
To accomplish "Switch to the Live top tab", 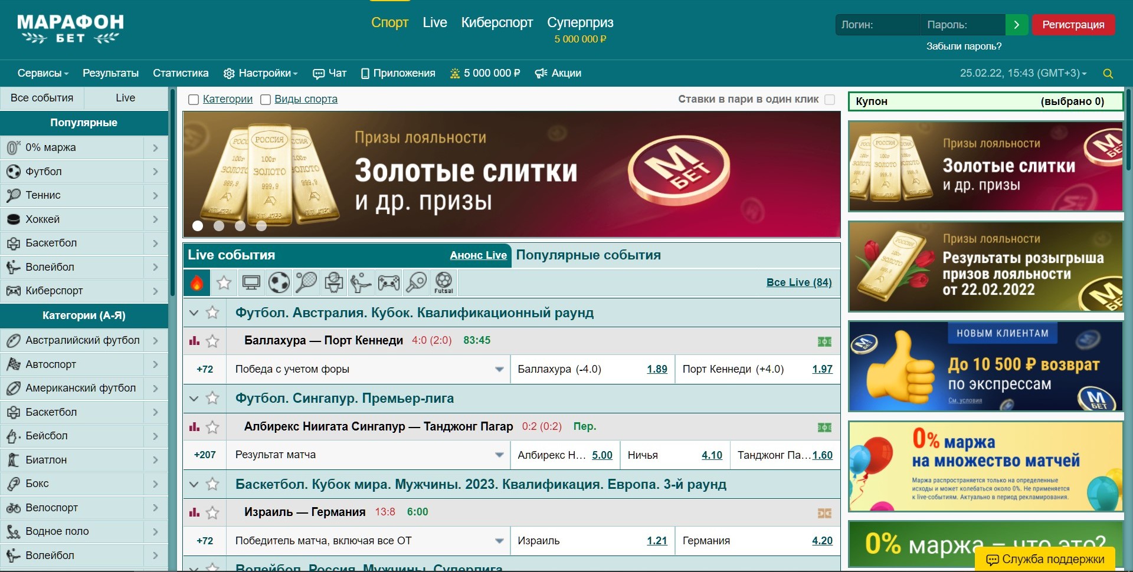I will [x=435, y=22].
